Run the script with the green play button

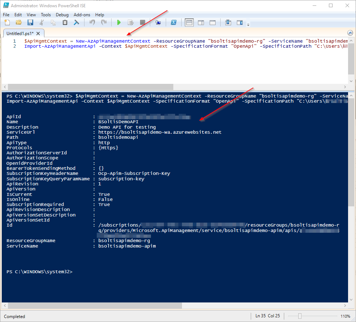(x=119, y=23)
